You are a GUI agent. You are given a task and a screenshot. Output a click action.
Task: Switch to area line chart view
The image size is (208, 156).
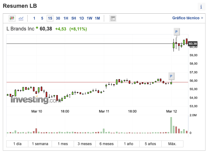[21, 18]
